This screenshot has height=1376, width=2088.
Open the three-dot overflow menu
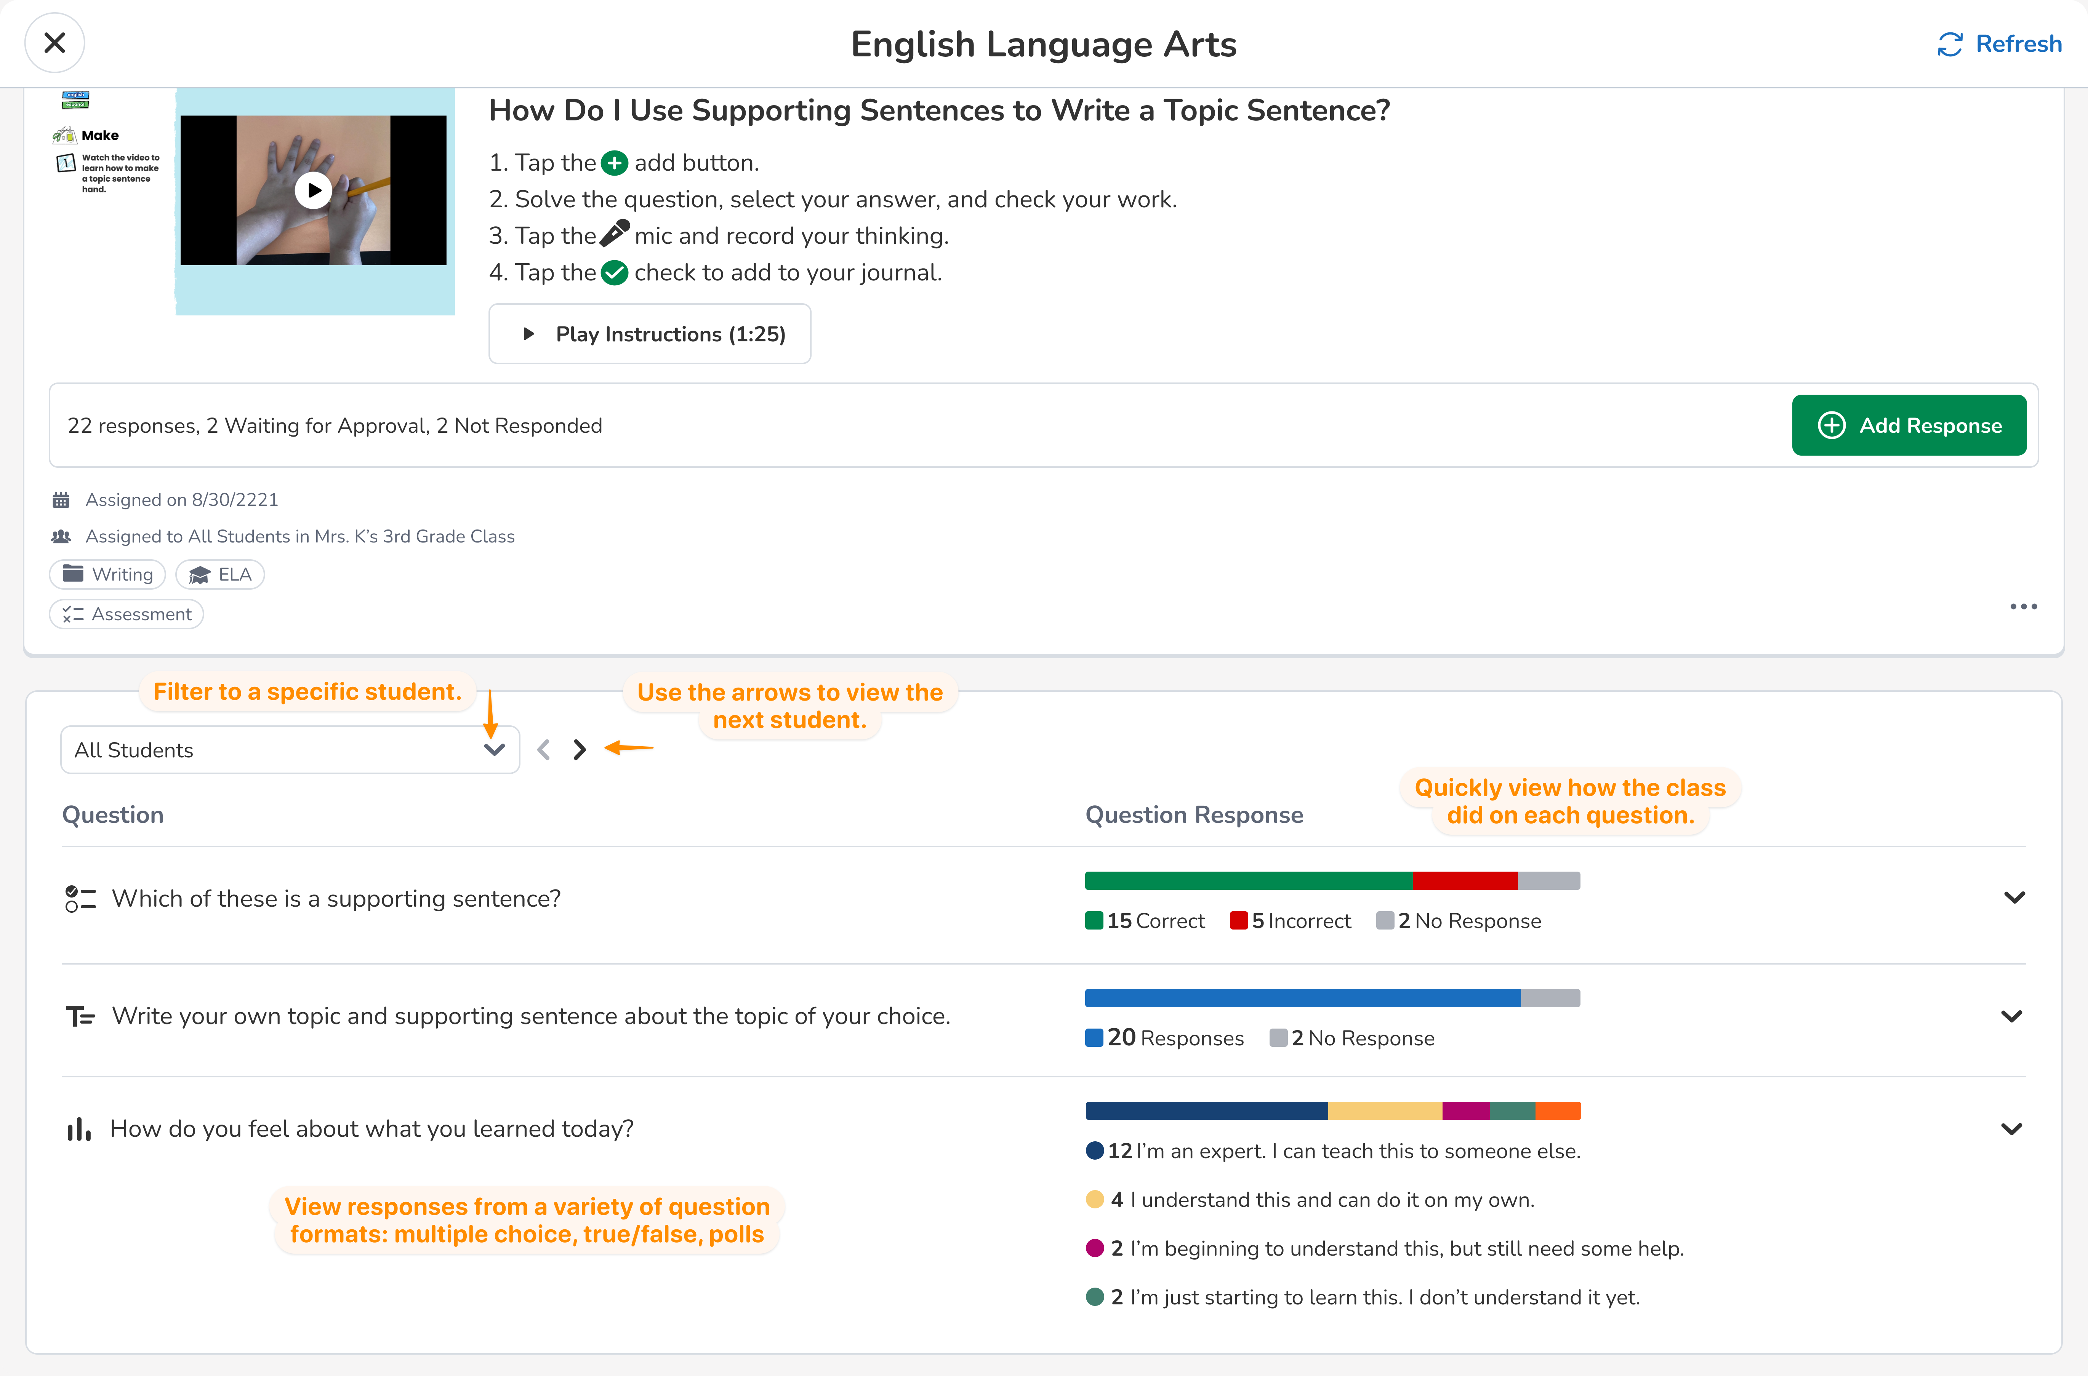tap(2023, 606)
